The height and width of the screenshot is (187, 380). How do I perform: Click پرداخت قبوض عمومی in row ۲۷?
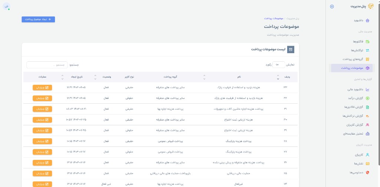[170, 152]
